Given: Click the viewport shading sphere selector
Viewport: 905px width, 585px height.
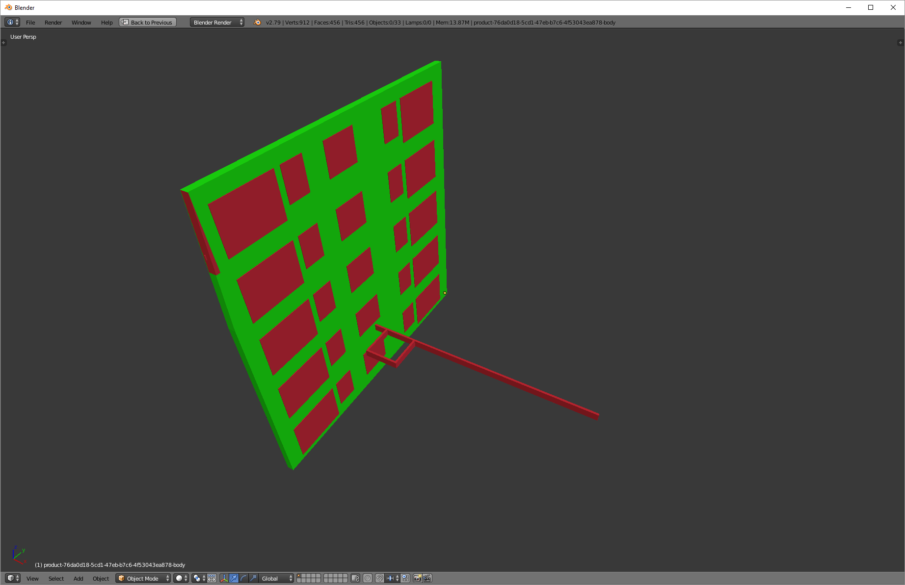Looking at the screenshot, I should (x=179, y=578).
